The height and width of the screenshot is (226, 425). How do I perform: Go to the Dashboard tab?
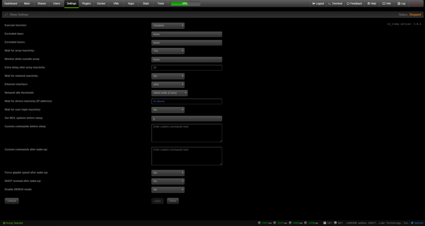pyautogui.click(x=11, y=4)
